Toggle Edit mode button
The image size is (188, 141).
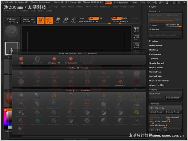(x=41, y=20)
